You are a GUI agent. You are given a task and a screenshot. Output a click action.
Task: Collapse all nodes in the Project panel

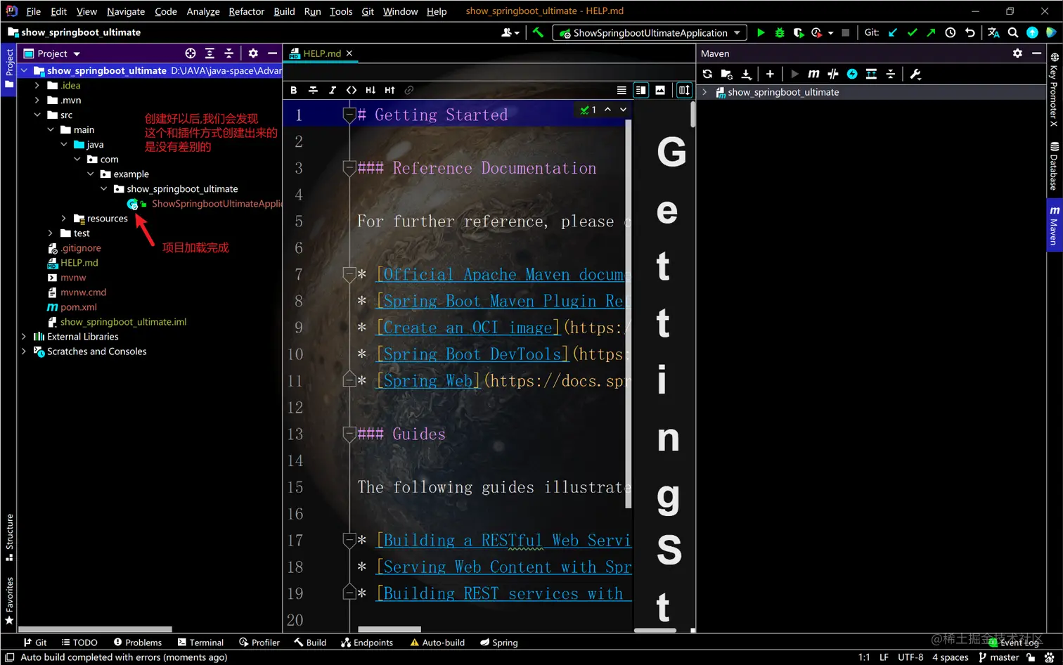[228, 53]
